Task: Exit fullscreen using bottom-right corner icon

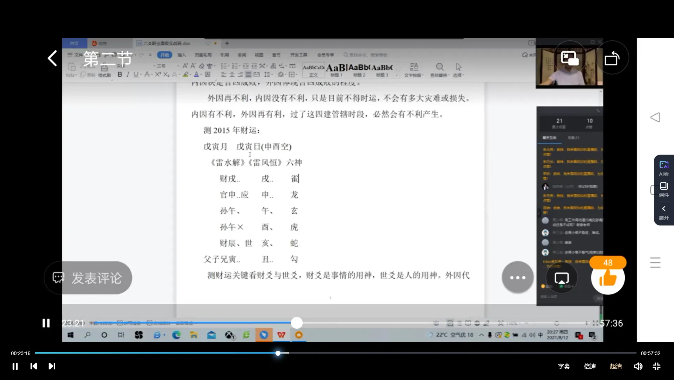Action: point(656,366)
